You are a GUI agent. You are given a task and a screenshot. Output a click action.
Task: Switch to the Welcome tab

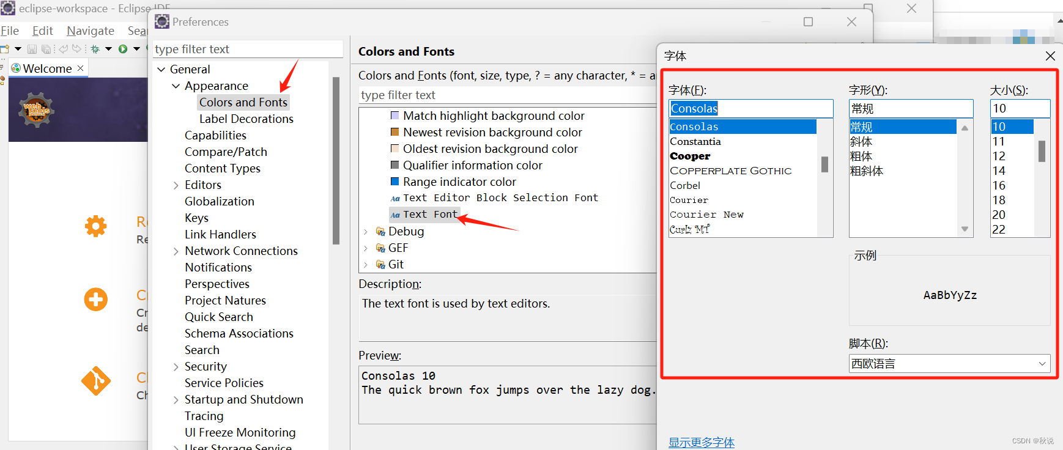[x=47, y=68]
